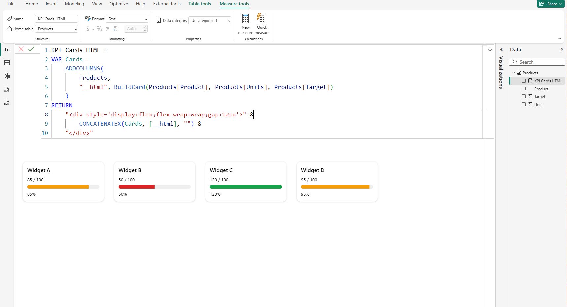
Task: Click the New measure calculator icon
Action: 246,18
